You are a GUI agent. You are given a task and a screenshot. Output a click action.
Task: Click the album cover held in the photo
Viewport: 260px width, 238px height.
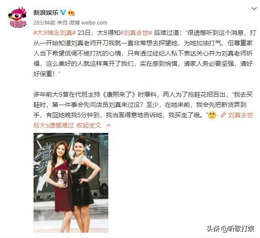[61, 178]
